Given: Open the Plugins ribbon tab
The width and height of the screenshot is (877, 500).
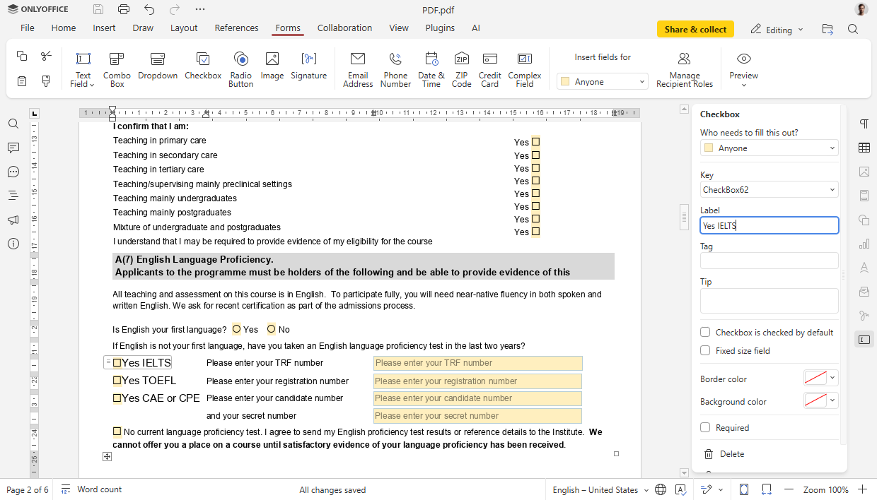Looking at the screenshot, I should [x=439, y=28].
